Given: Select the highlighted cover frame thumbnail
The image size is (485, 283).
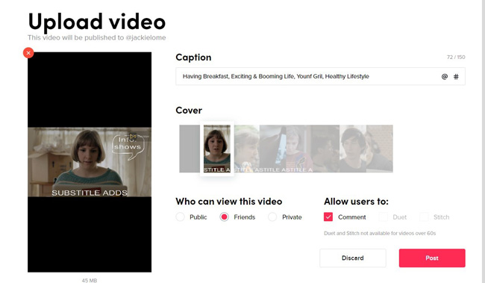Looking at the screenshot, I should coord(217,149).
